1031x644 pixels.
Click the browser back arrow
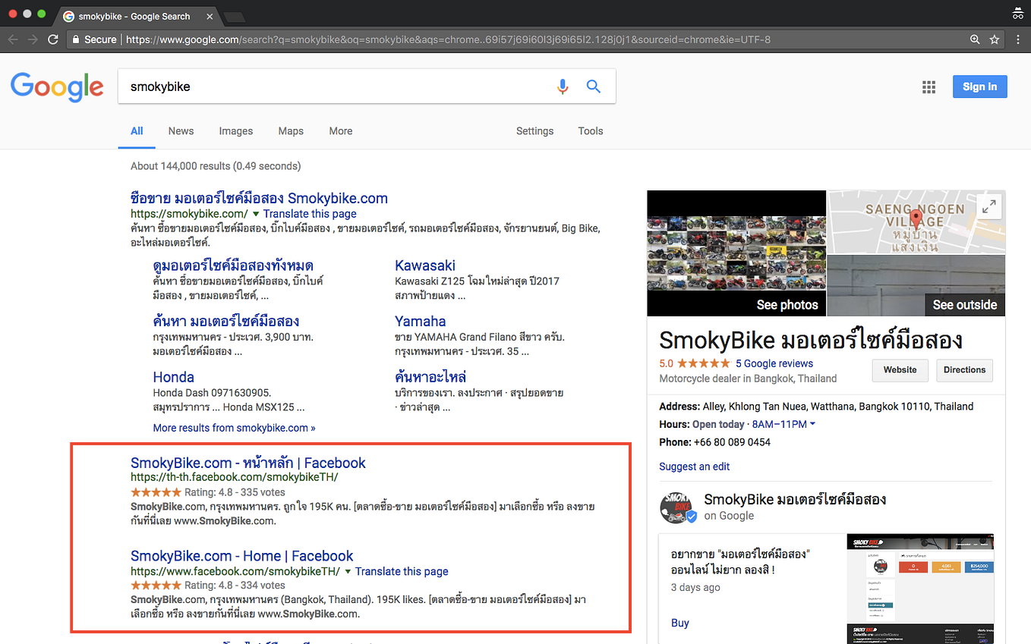coord(13,39)
